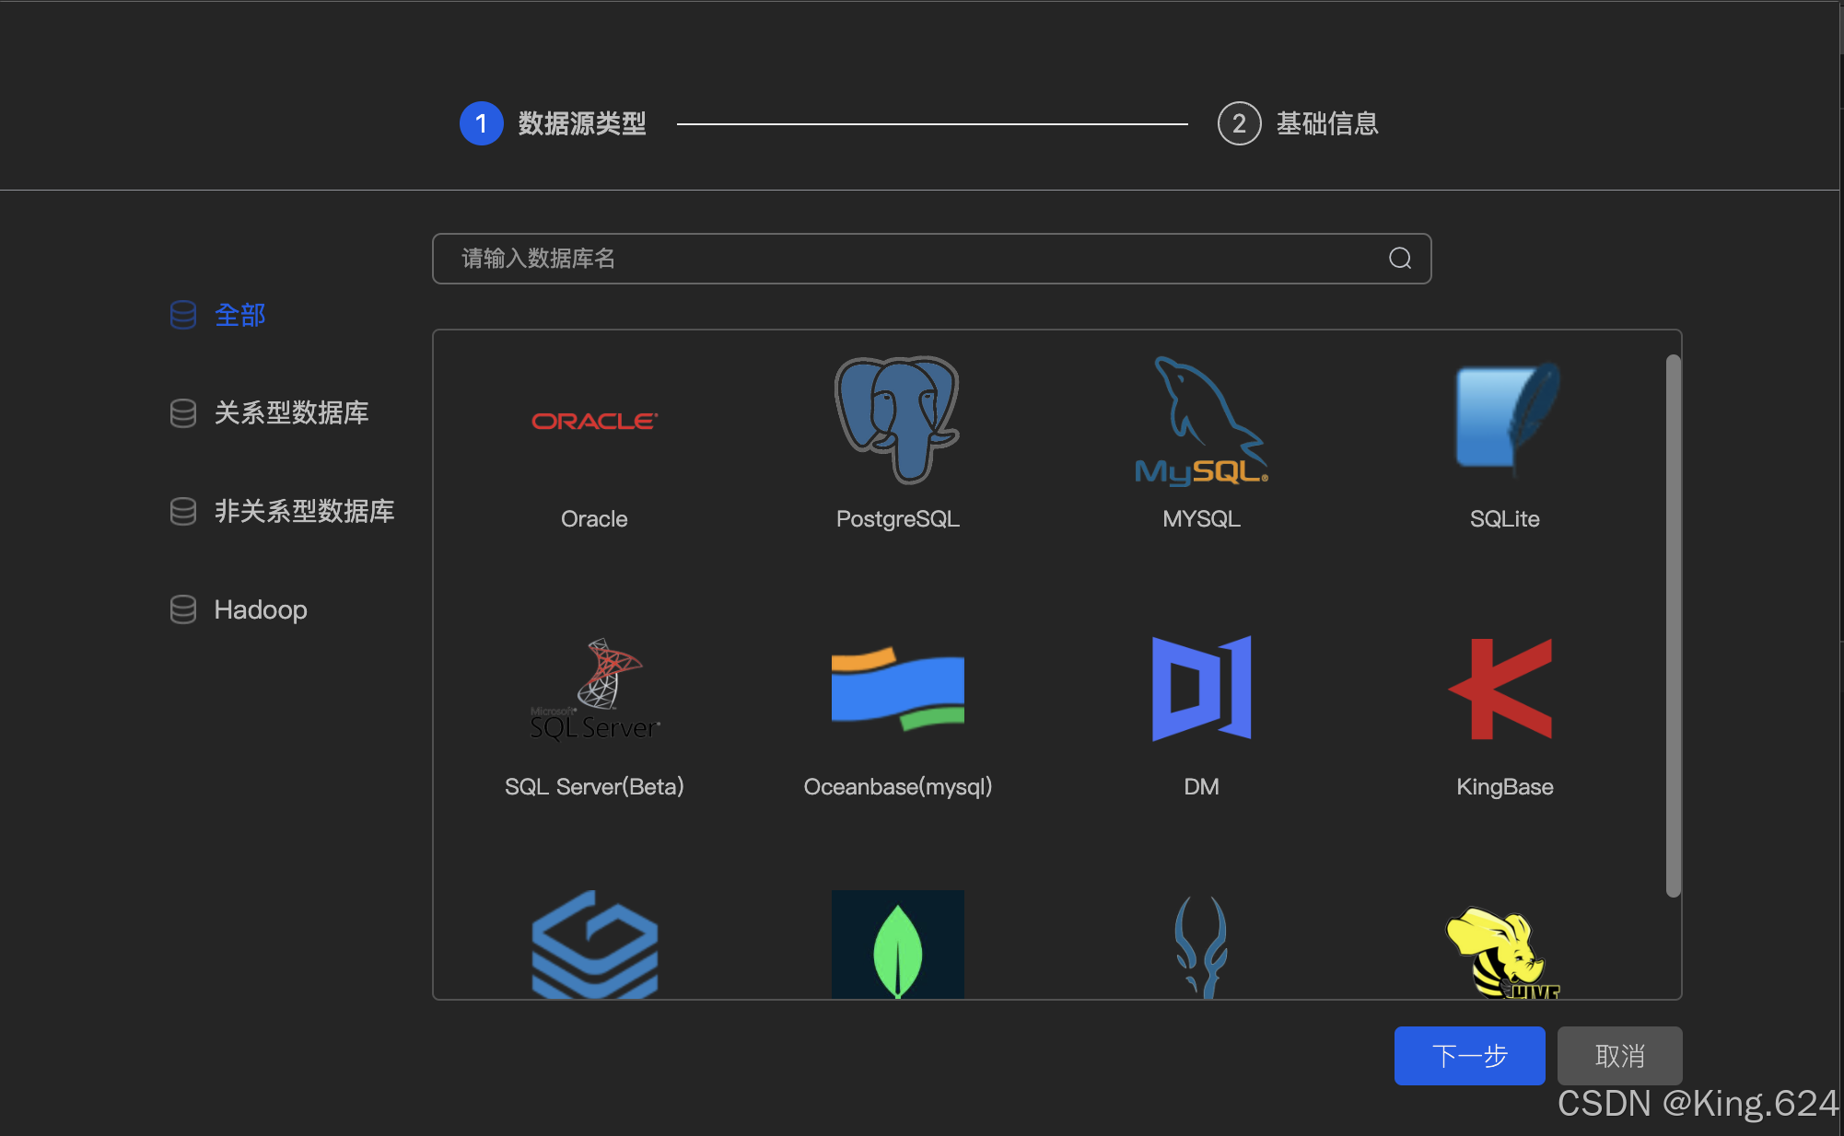Choose the SQL Server(Beta) icon
The height and width of the screenshot is (1136, 1844).
tap(594, 690)
